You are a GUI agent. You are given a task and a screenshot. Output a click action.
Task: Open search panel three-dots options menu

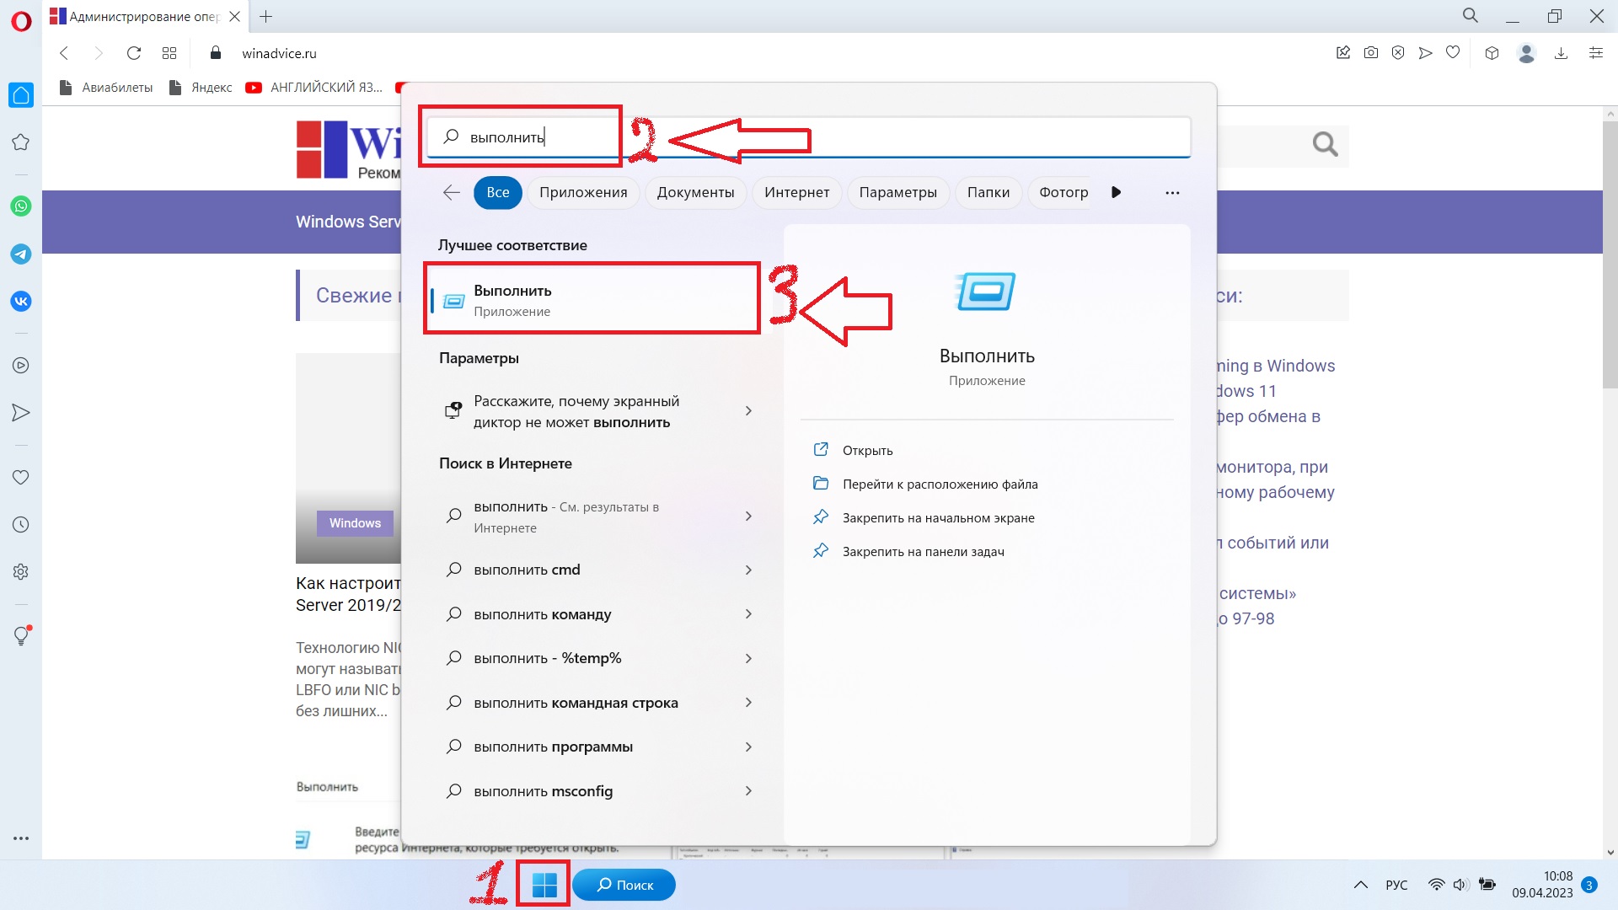point(1172,192)
